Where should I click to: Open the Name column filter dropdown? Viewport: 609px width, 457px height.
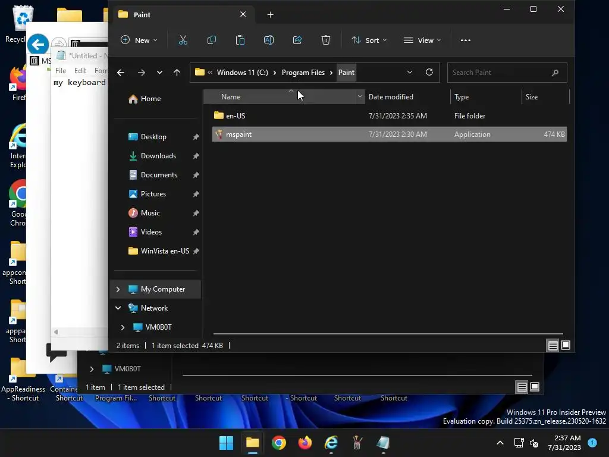tap(360, 97)
